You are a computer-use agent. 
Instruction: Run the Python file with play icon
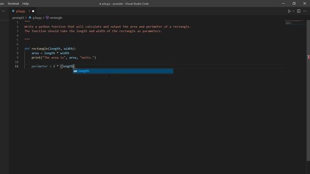click(x=289, y=11)
